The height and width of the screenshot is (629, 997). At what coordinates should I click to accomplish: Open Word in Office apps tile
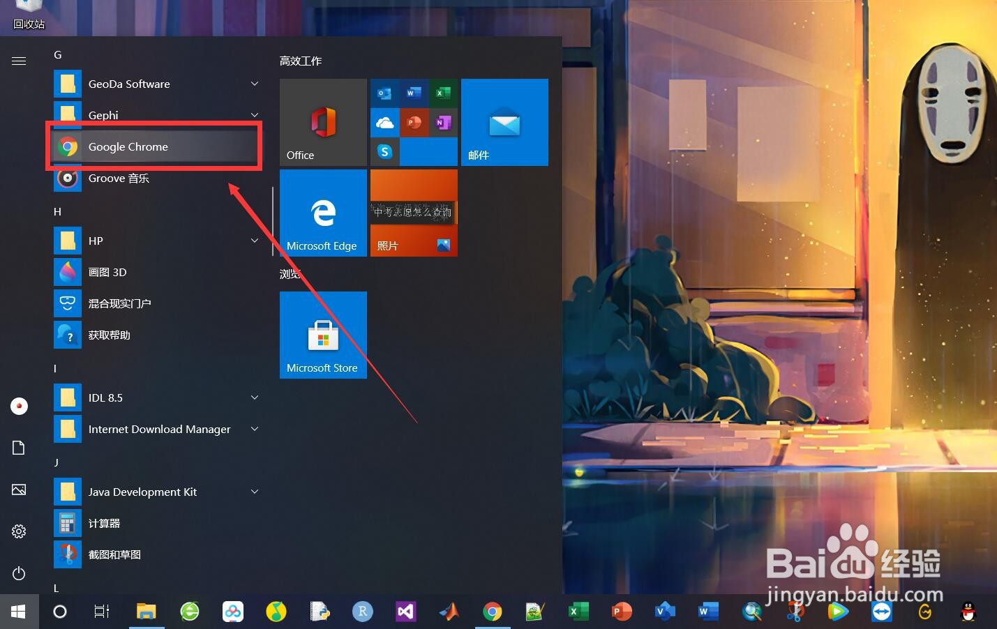(414, 93)
